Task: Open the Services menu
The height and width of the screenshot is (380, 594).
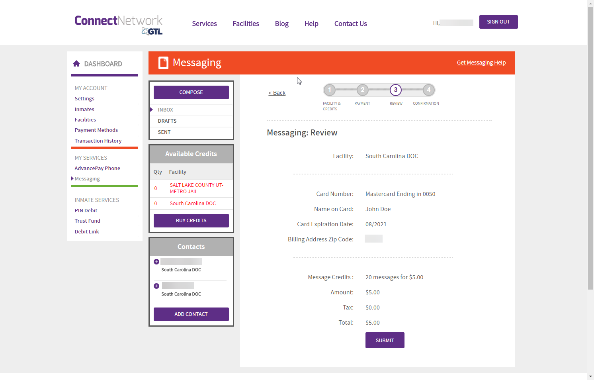Action: click(x=204, y=24)
